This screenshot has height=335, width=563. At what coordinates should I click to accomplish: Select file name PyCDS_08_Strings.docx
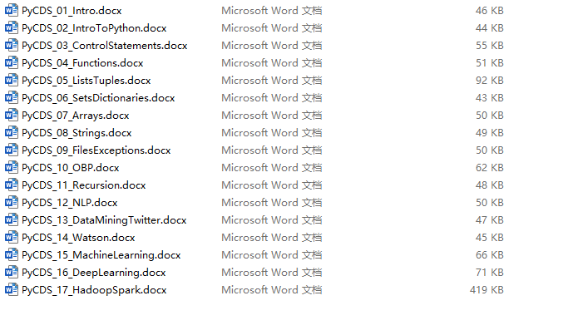click(x=77, y=133)
